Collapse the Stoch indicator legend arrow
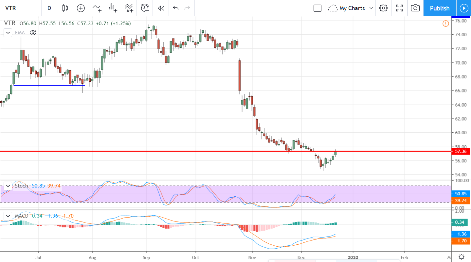471x262 pixels. point(8,186)
